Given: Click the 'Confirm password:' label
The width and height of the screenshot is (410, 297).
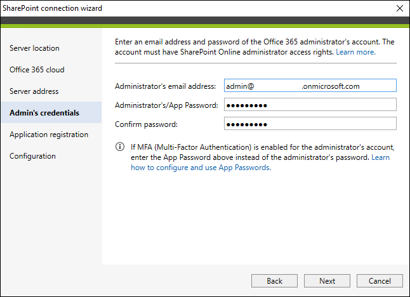Looking at the screenshot, I should [146, 124].
